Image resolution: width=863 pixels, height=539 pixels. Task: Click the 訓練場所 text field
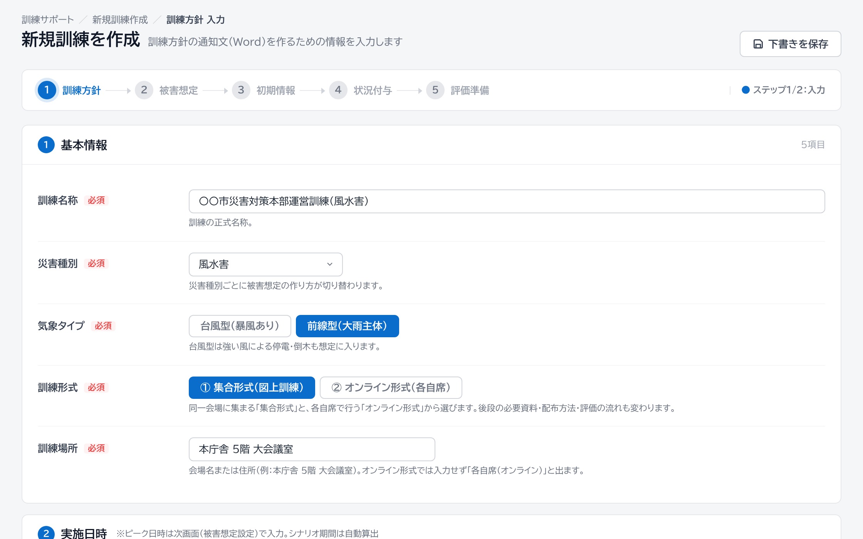tap(312, 449)
